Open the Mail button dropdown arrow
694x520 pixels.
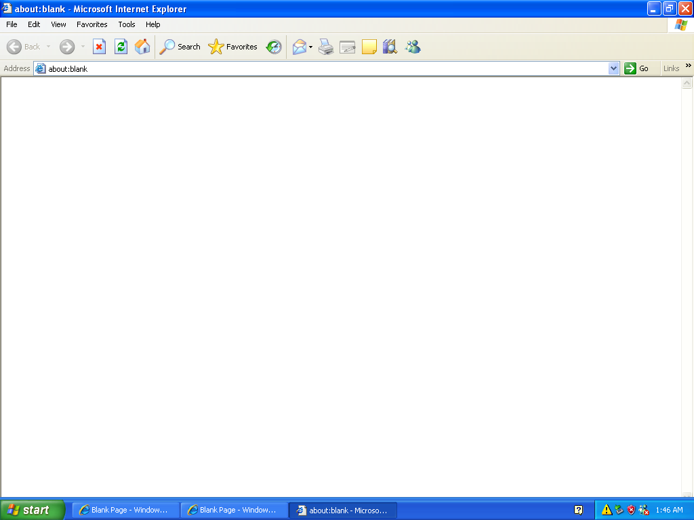click(x=310, y=47)
